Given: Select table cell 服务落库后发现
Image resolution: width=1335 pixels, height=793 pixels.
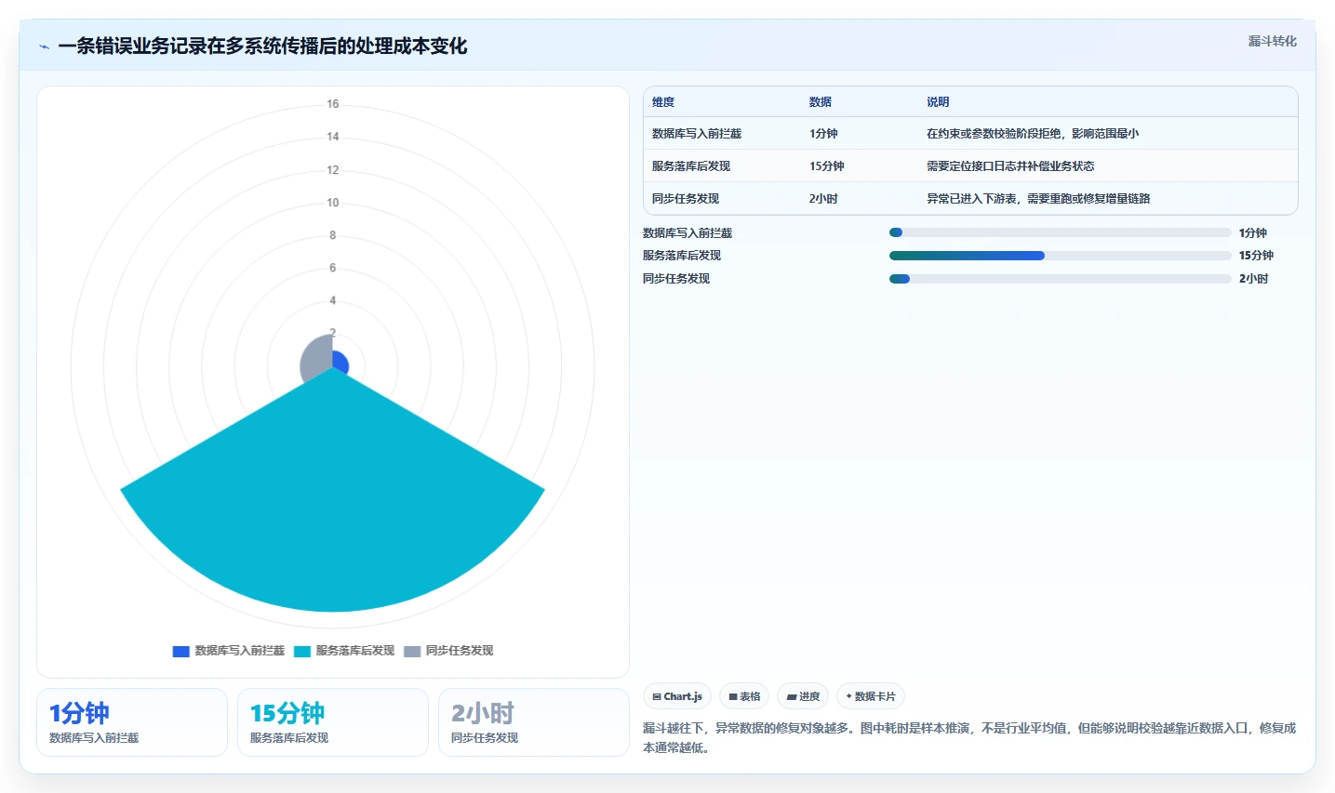Looking at the screenshot, I should [x=691, y=166].
